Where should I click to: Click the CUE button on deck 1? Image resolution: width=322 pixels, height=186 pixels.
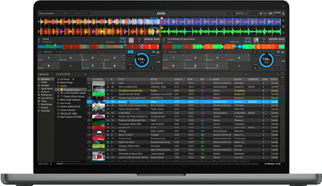point(130,64)
